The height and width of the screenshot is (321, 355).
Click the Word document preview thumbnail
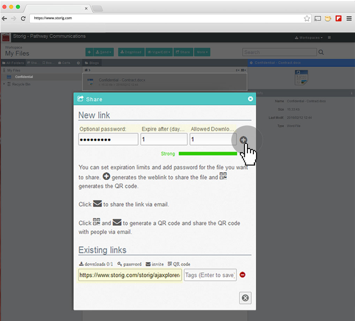coord(301,77)
